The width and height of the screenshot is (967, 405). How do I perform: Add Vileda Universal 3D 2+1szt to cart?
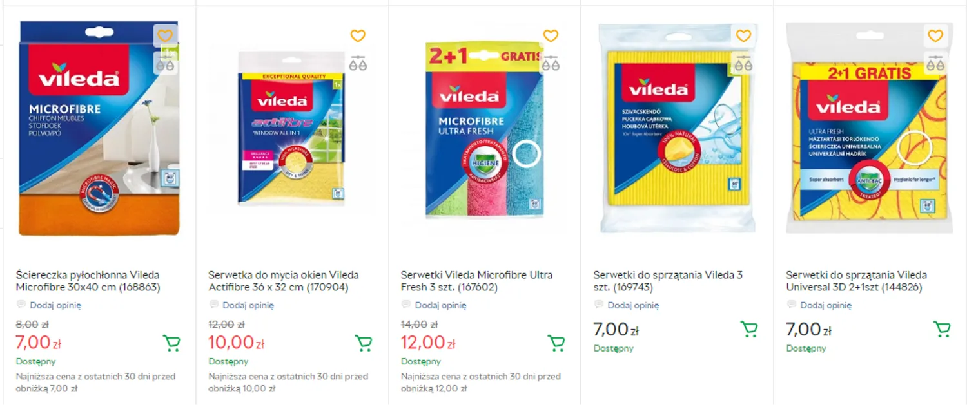coord(941,330)
